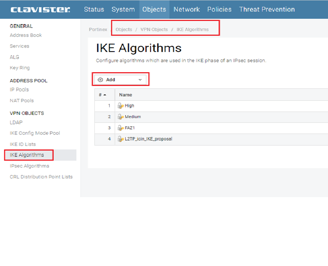Click VPN Objects in the breadcrumb
This screenshot has width=328, height=266.
(154, 30)
